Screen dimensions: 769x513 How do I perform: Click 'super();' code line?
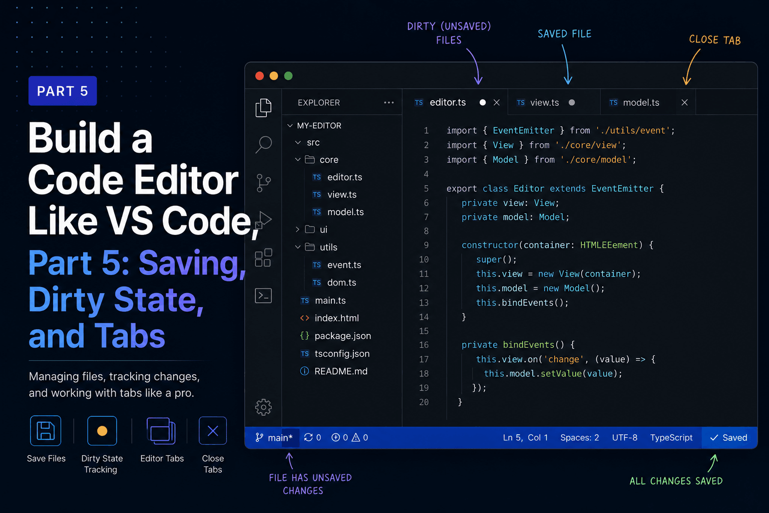click(x=496, y=260)
